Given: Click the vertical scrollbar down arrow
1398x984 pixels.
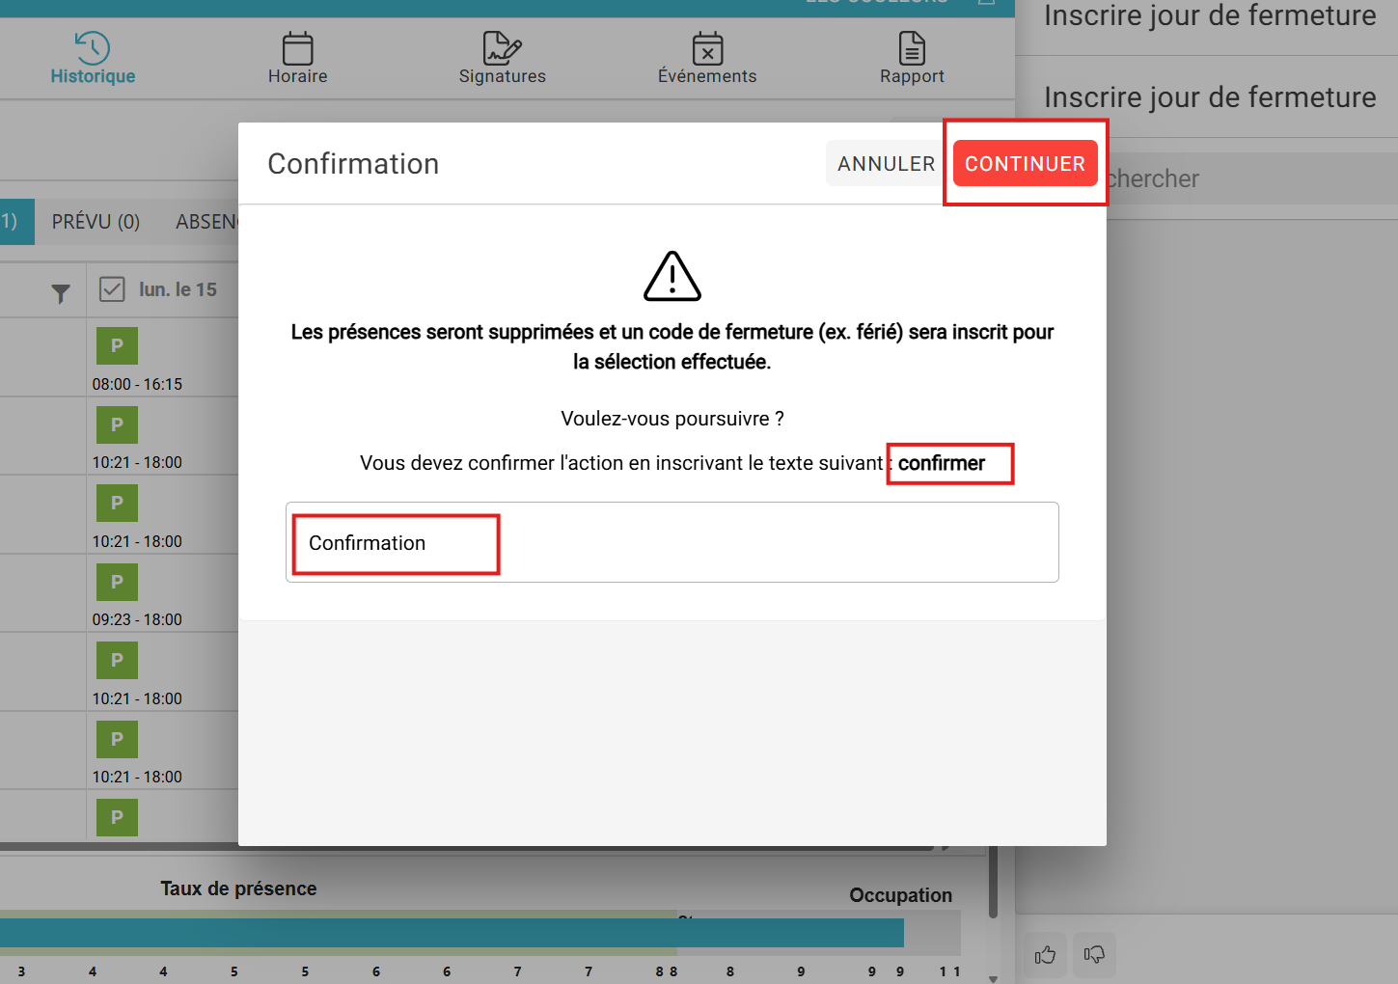Looking at the screenshot, I should (993, 977).
